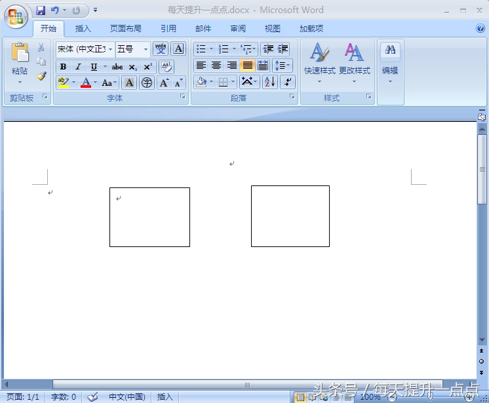Redo the last action

76,10
